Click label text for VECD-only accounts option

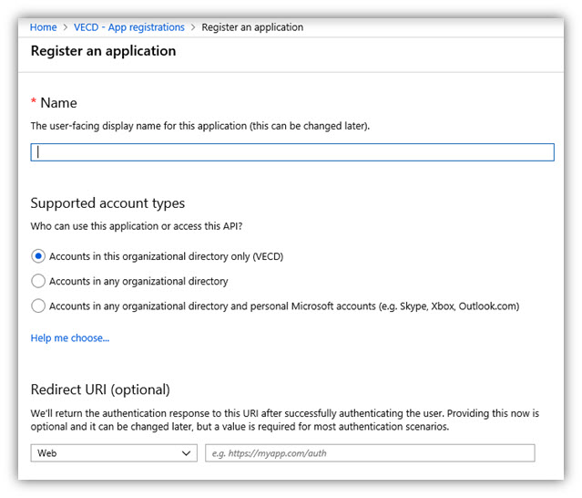click(x=167, y=256)
